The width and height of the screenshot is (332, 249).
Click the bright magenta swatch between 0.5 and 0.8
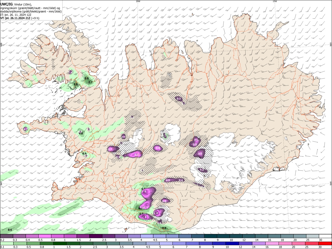45,236
